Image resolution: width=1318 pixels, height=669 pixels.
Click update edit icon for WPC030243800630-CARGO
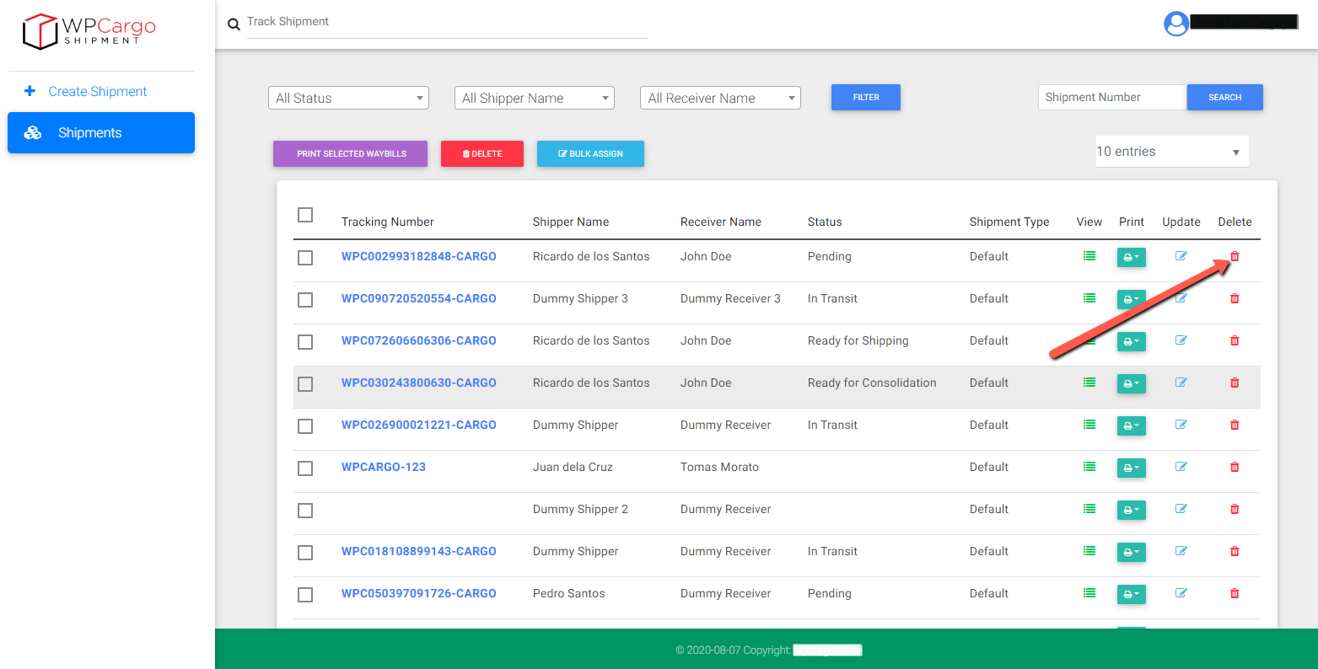[1181, 383]
